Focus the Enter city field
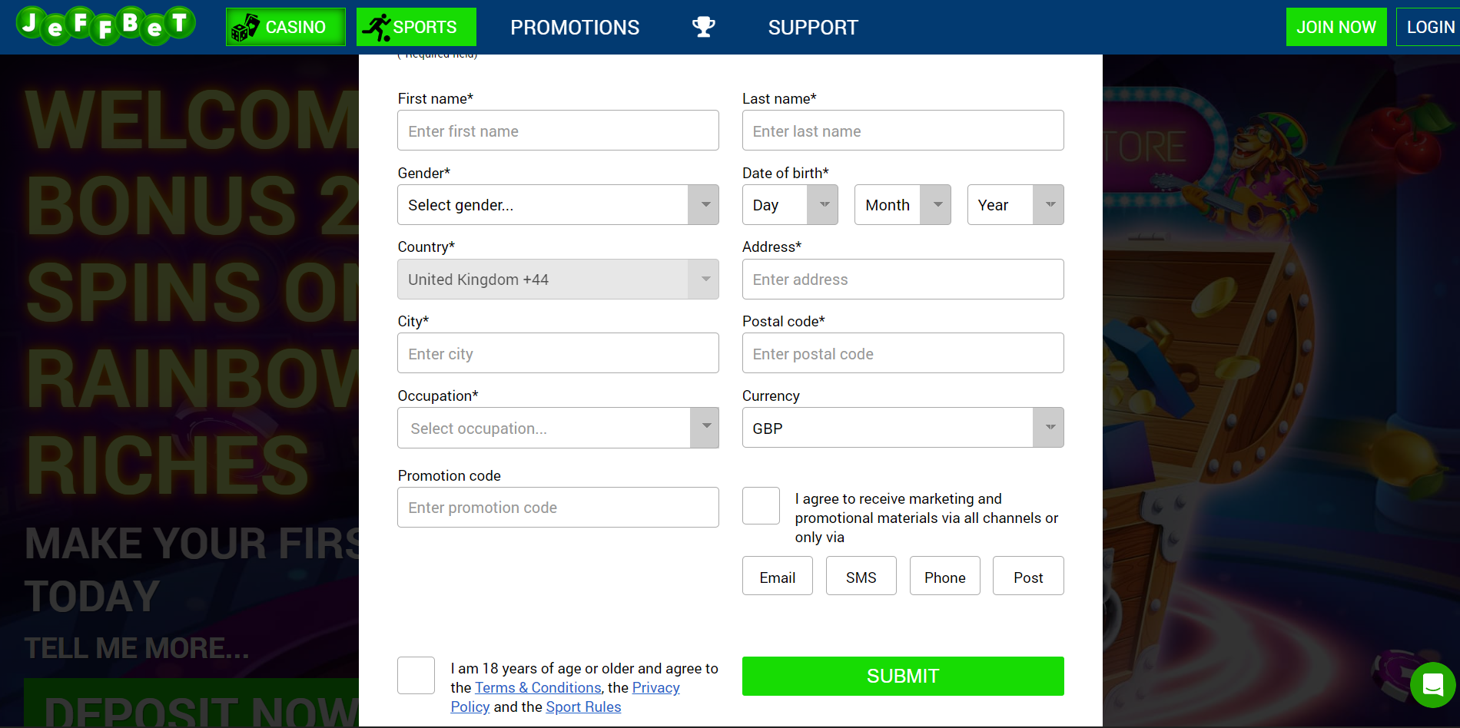Viewport: 1460px width, 728px height. pos(558,353)
